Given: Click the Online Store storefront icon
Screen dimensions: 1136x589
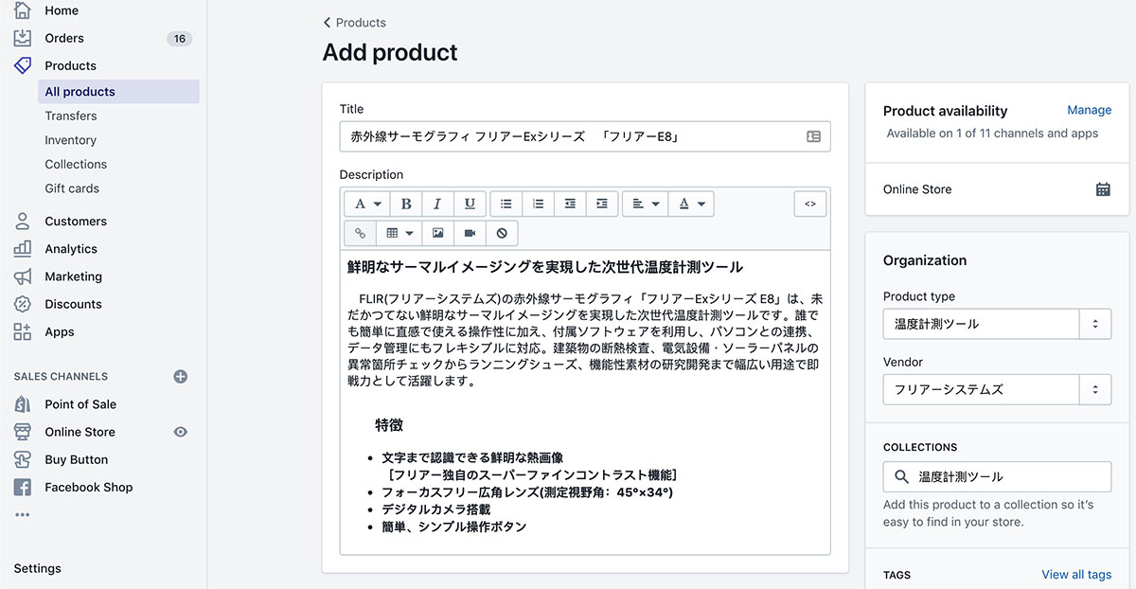Looking at the screenshot, I should [x=23, y=432].
